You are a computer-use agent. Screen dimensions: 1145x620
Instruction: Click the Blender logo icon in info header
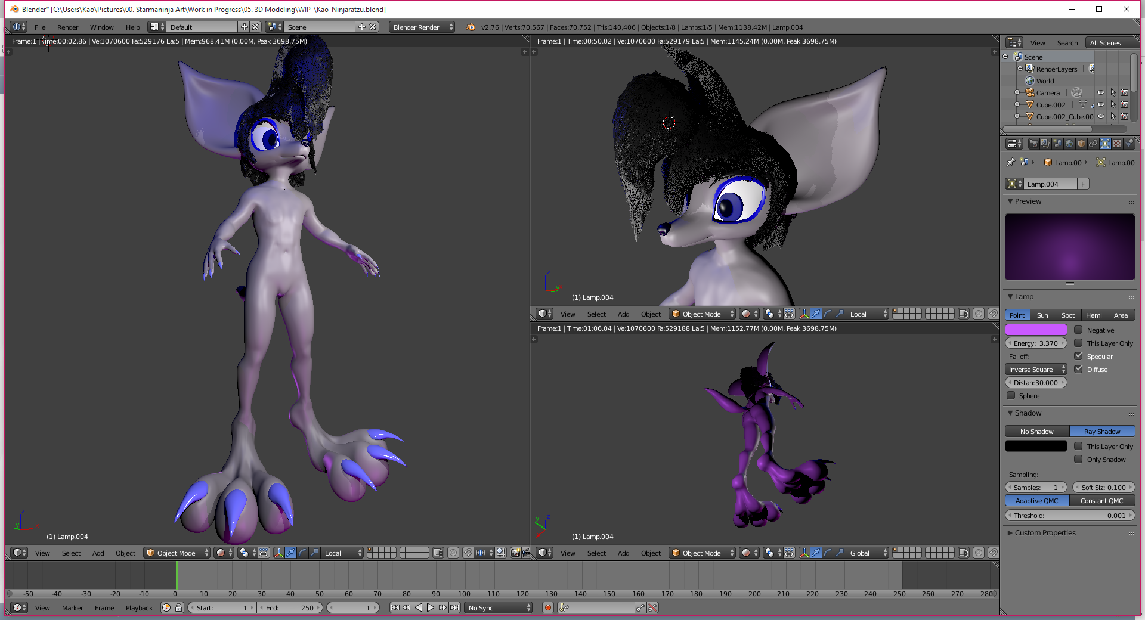click(471, 27)
